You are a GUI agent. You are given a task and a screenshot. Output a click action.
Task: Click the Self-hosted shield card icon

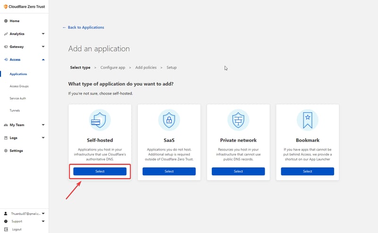pos(100,120)
